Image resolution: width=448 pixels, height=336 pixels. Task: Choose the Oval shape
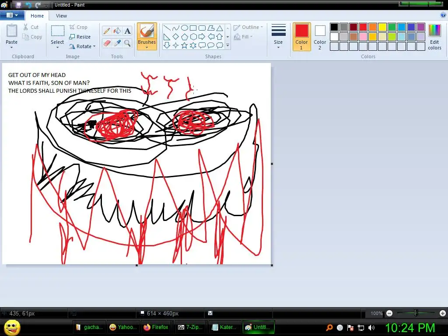coord(185,28)
